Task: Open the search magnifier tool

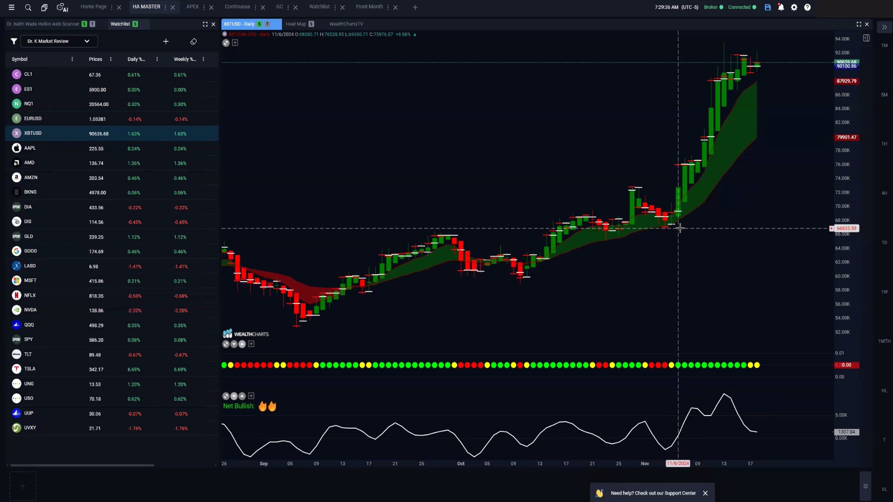Action: tap(28, 7)
